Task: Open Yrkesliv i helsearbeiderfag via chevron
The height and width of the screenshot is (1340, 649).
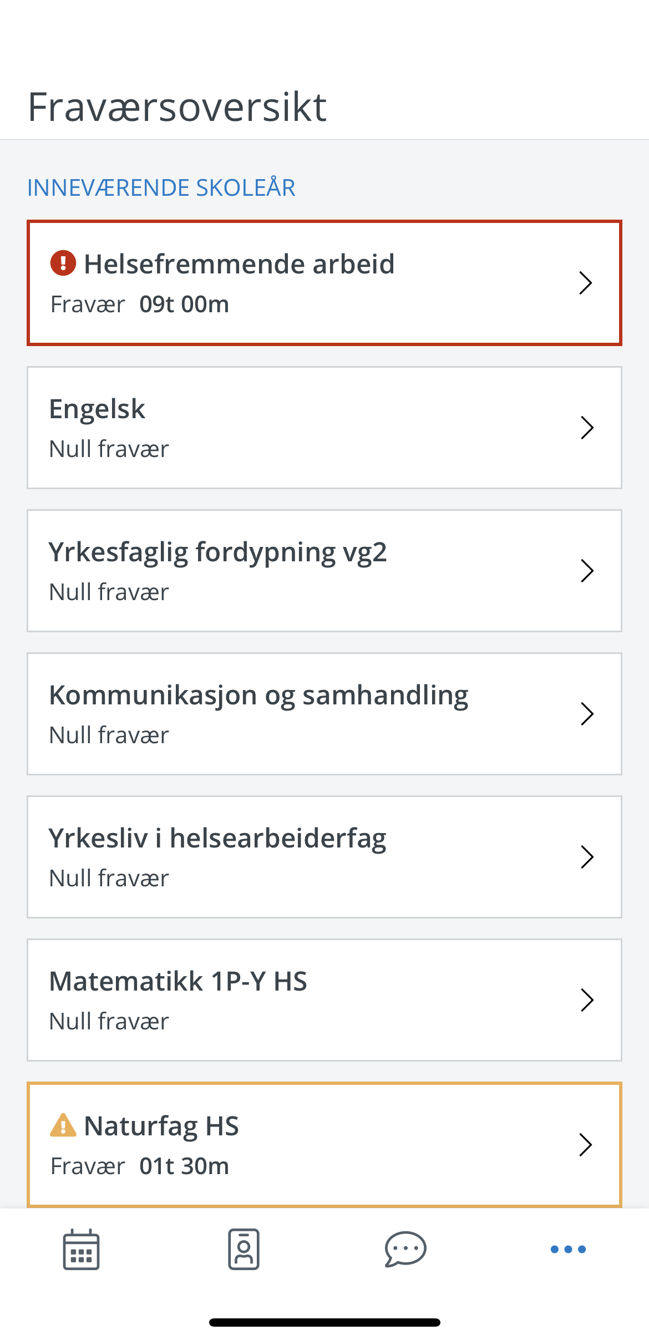Action: coord(587,857)
